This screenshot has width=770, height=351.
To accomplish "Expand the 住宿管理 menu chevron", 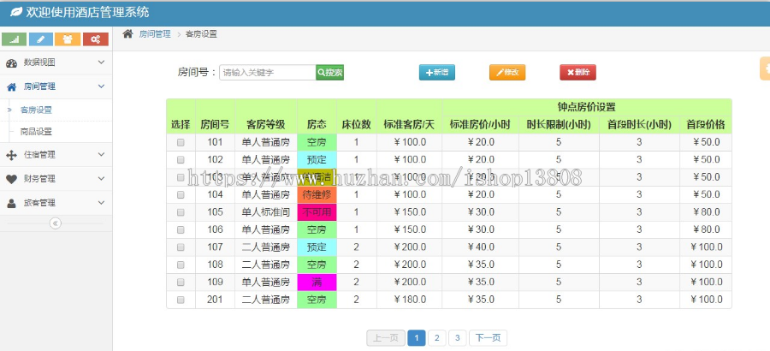I will (101, 154).
